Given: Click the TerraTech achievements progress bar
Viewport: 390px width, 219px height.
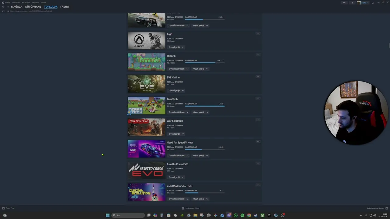Looking at the screenshot, I should [x=205, y=106].
